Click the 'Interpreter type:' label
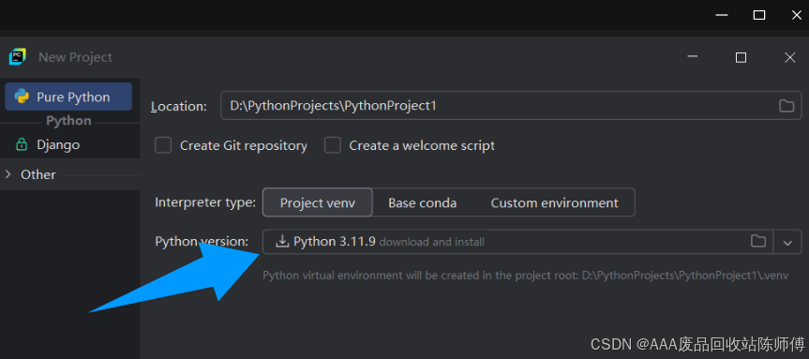 205,202
